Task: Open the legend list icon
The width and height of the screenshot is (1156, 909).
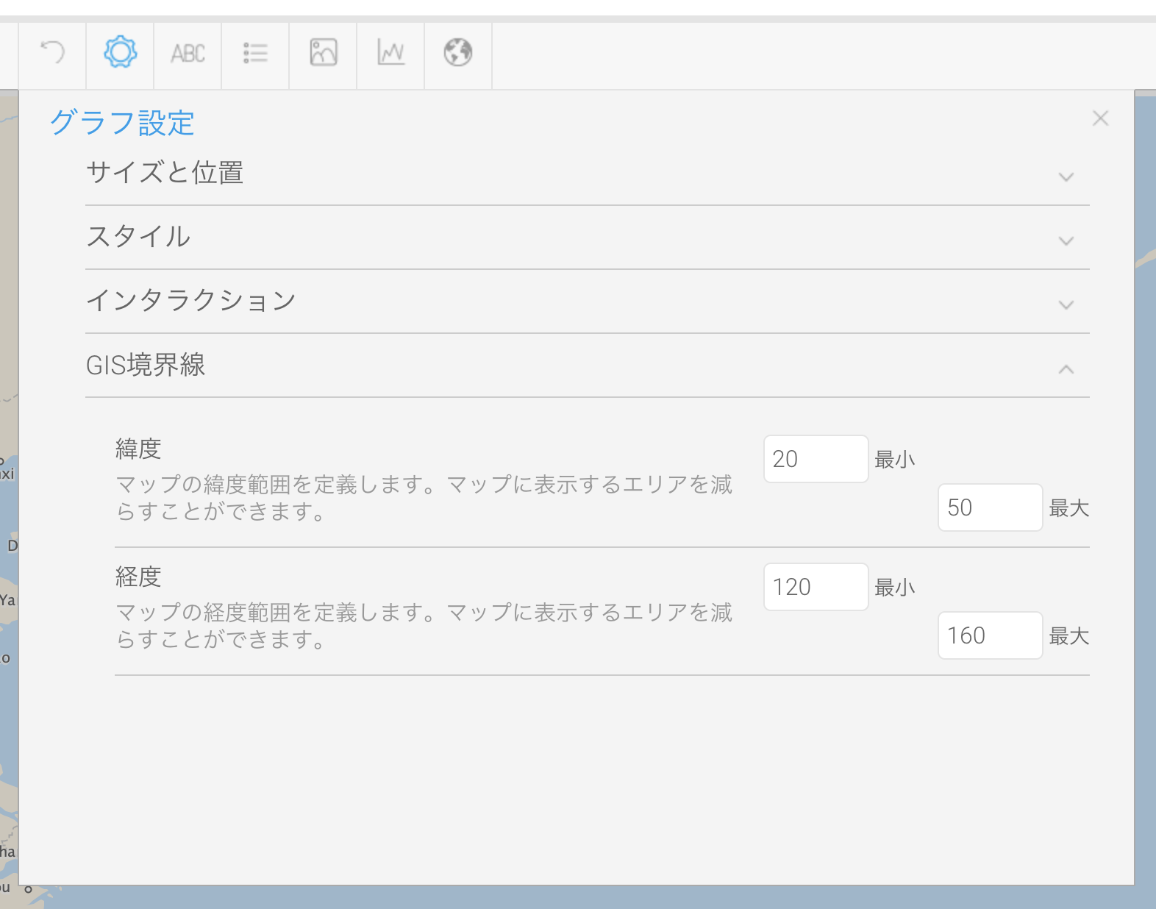Action: click(x=255, y=53)
